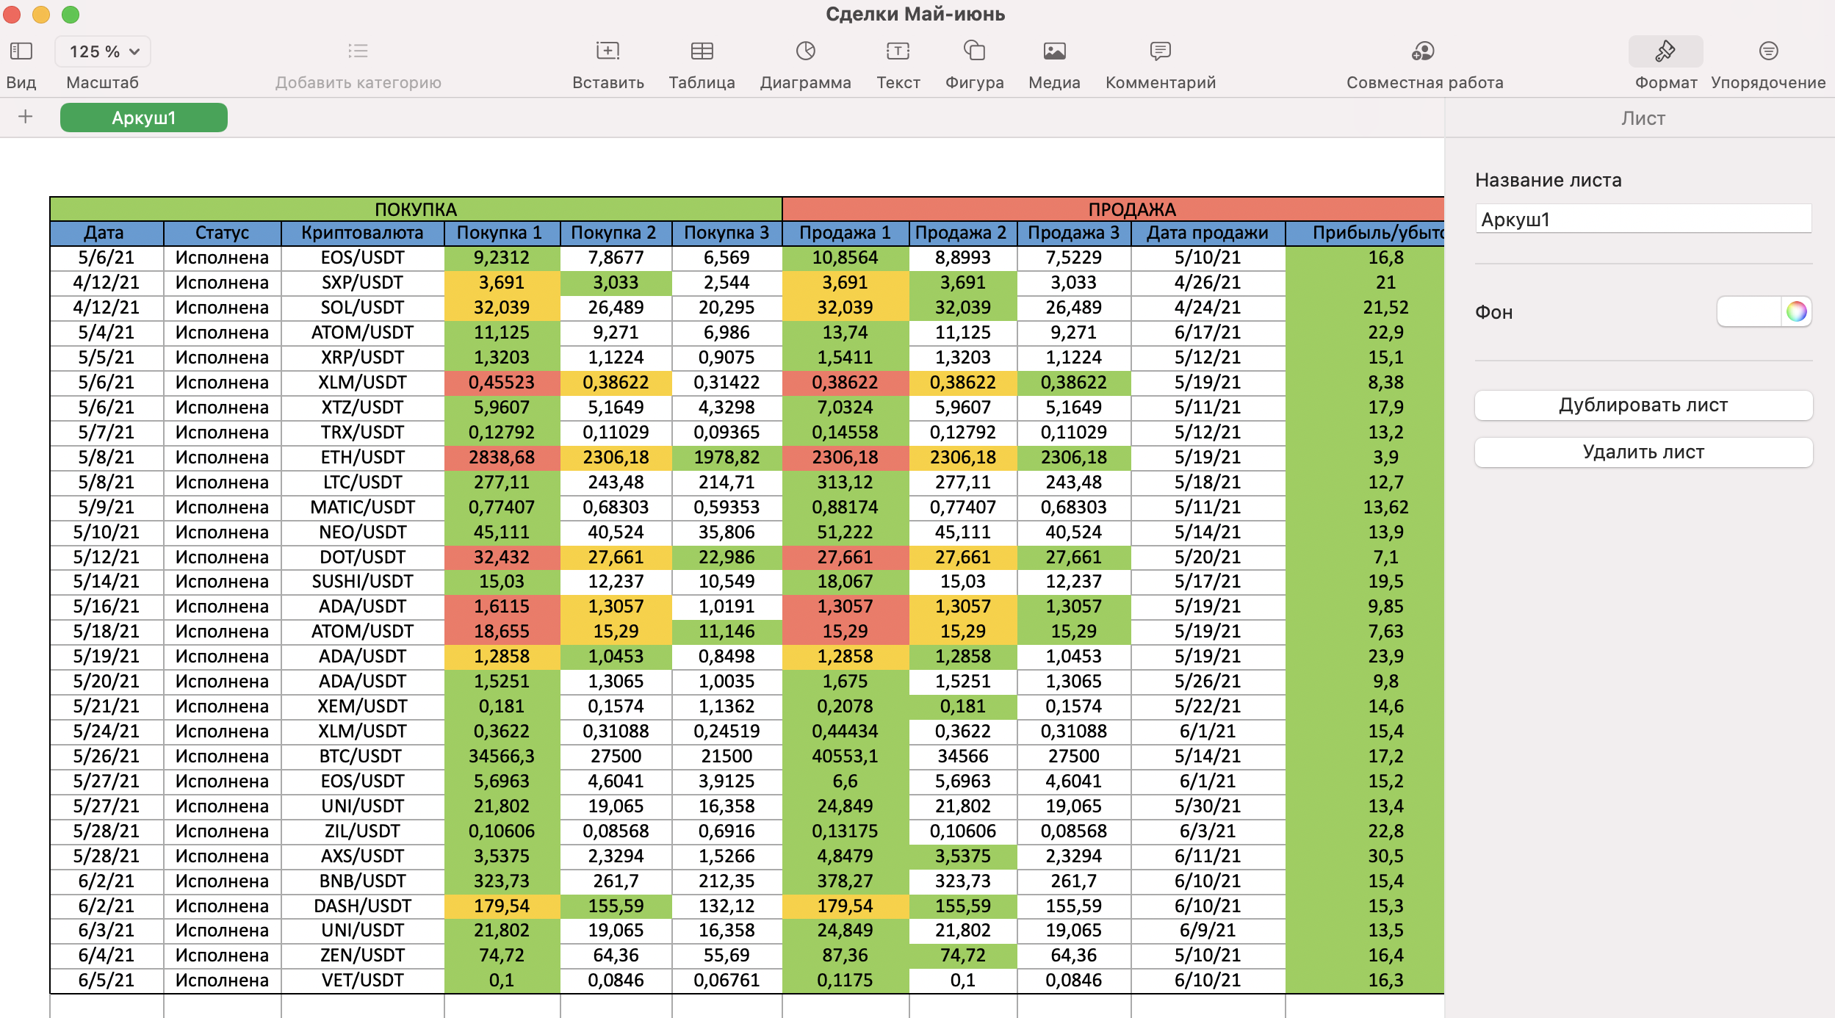The image size is (1835, 1018).
Task: Open Совместная работа collaboration options
Action: [1423, 51]
